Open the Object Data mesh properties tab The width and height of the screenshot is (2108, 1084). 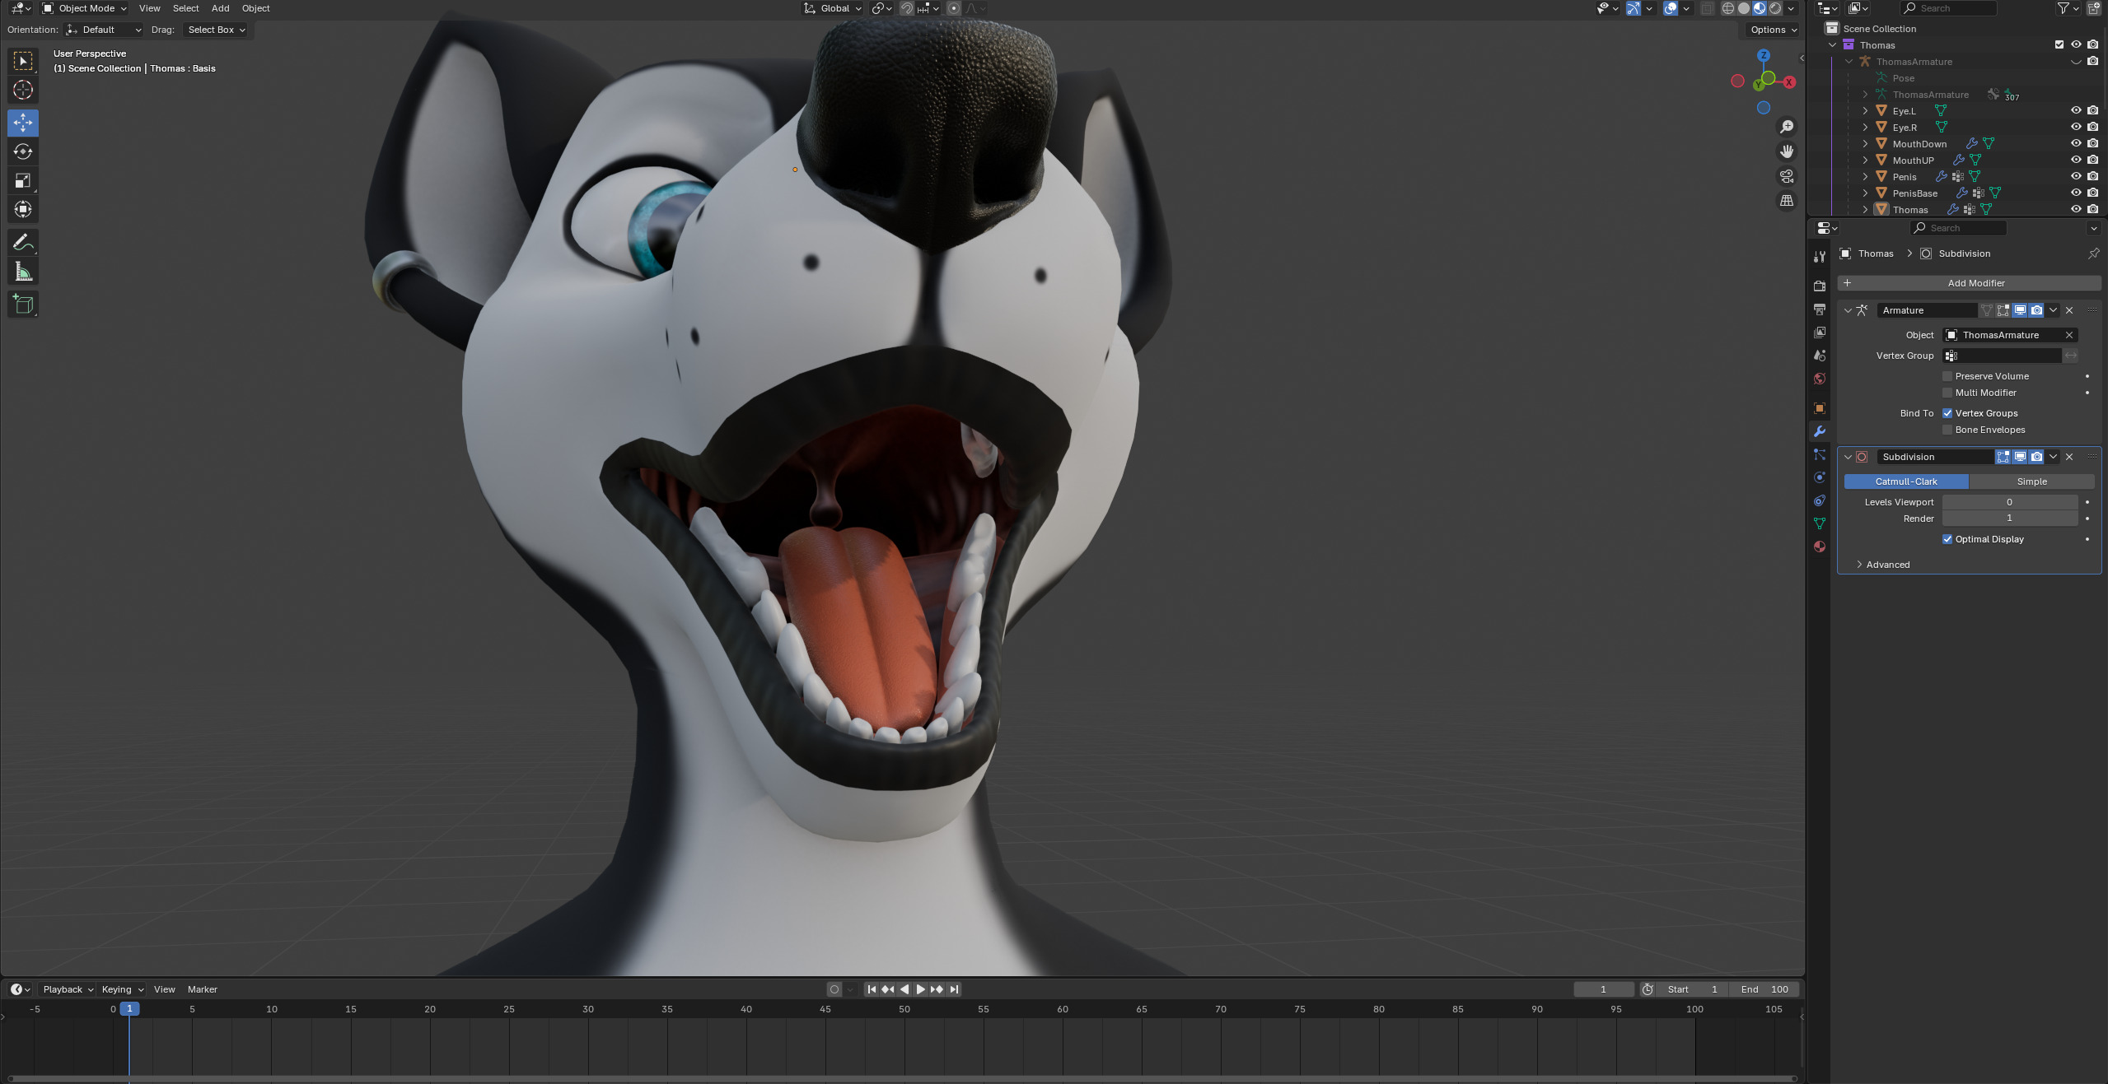coord(1820,523)
